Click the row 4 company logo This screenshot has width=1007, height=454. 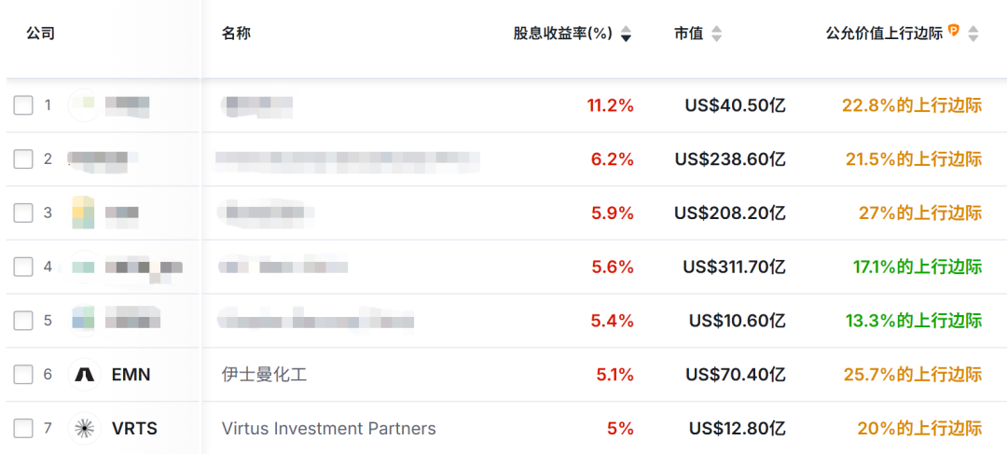tap(84, 267)
